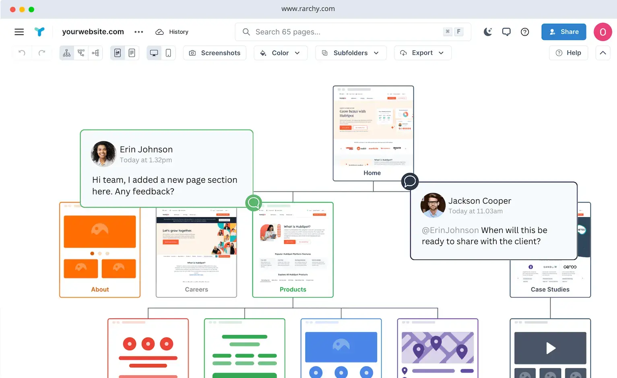Viewport: 617px width, 378px height.
Task: Switch to the vertical tree layout view
Action: pos(67,53)
